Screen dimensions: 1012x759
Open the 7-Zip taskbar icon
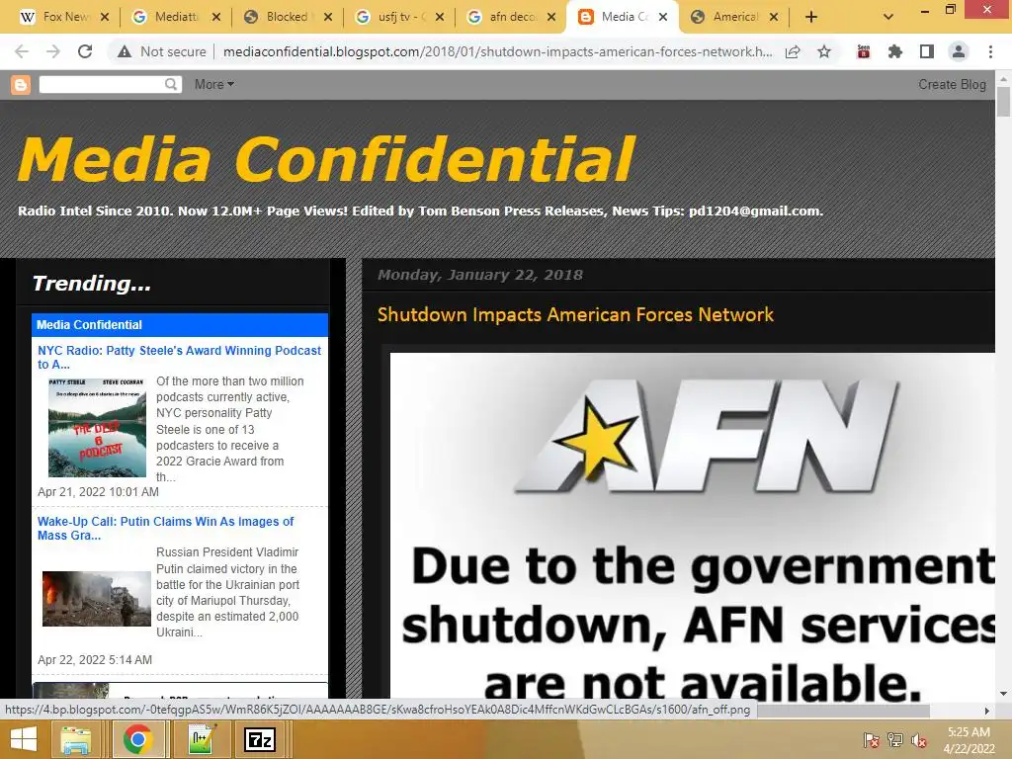tap(260, 739)
